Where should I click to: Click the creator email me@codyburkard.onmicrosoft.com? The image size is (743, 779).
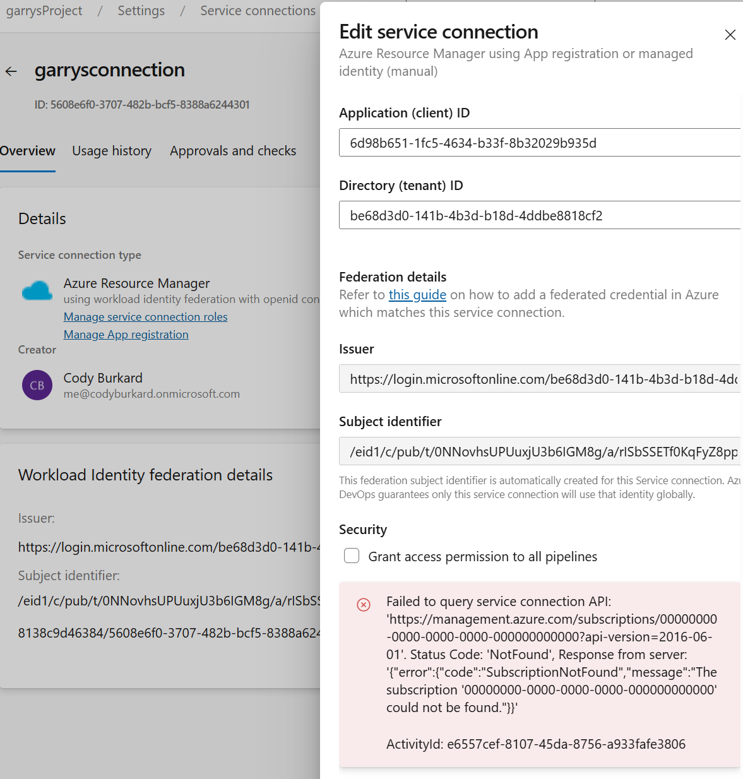(x=152, y=394)
